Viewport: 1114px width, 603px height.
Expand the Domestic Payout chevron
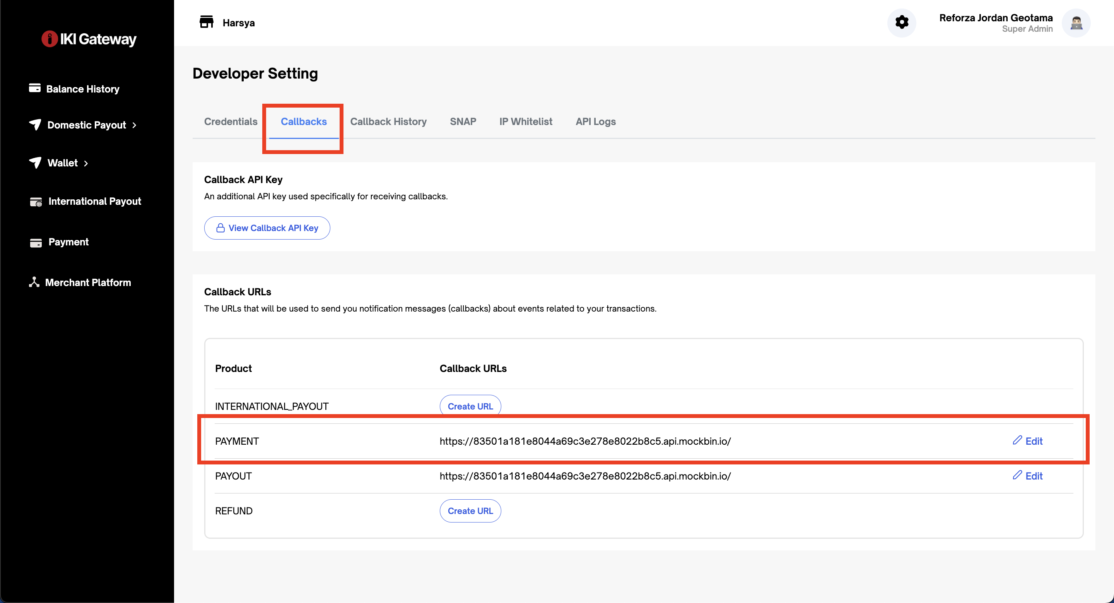135,125
